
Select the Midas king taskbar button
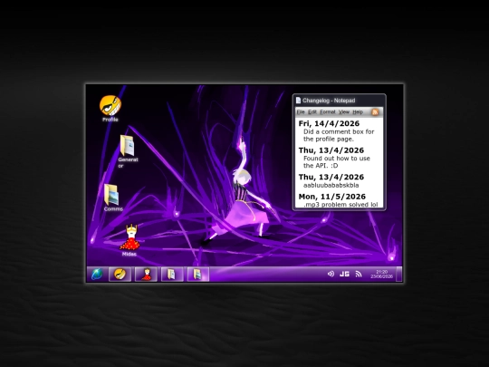[146, 274]
